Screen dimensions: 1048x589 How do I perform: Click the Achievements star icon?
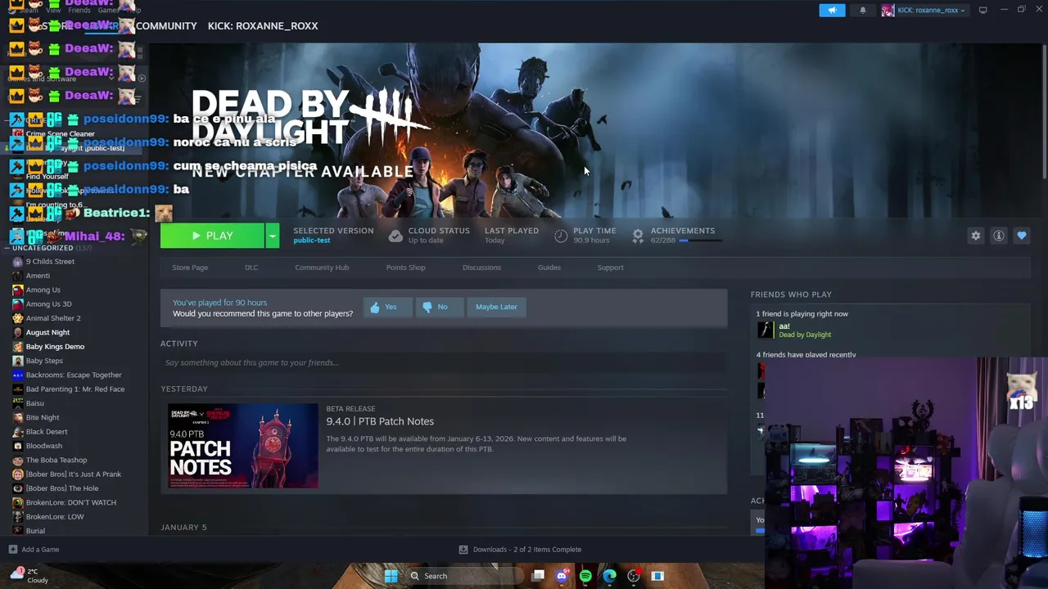pyautogui.click(x=638, y=236)
